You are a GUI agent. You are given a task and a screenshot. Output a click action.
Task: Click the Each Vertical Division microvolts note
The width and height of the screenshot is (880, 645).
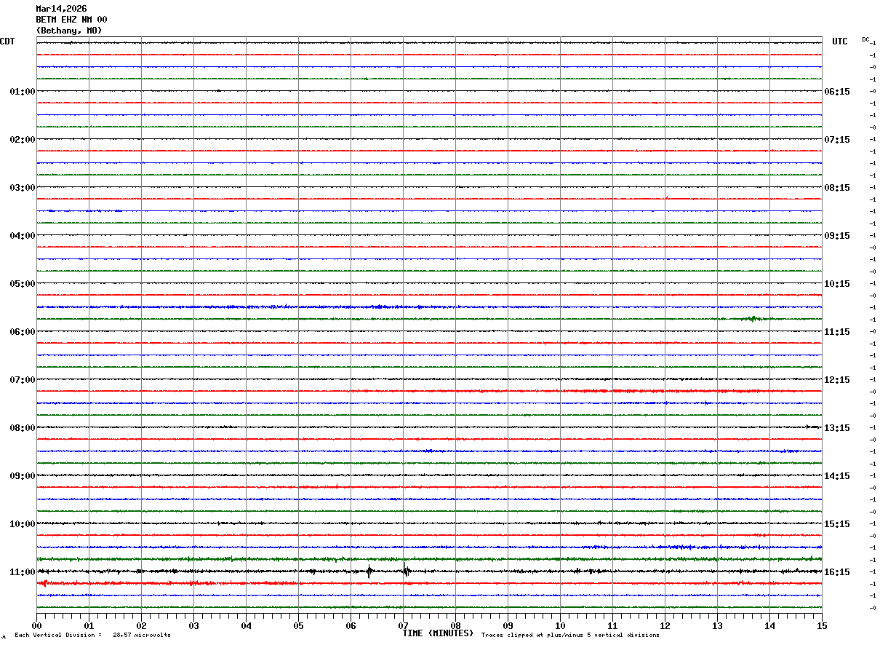click(92, 636)
